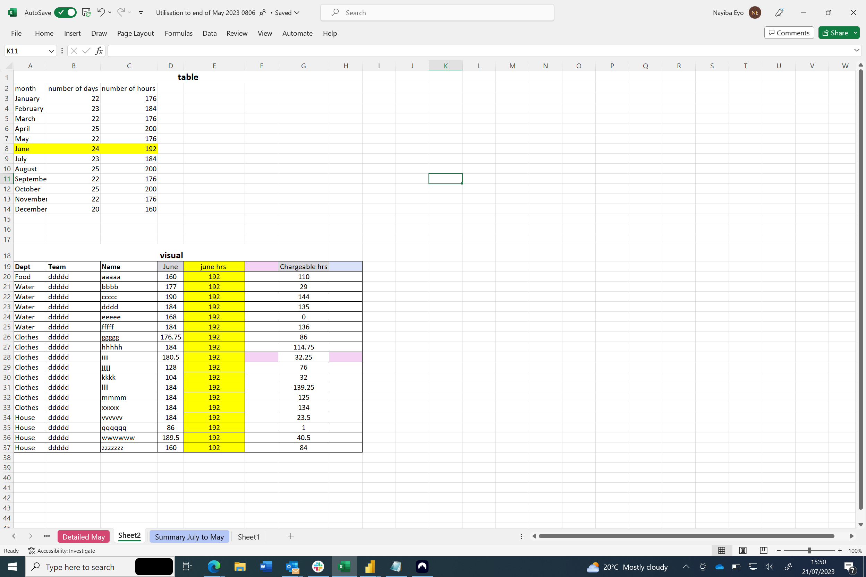The image size is (866, 577).
Task: Click the Cancel (X) icon on formula bar
Action: point(74,50)
